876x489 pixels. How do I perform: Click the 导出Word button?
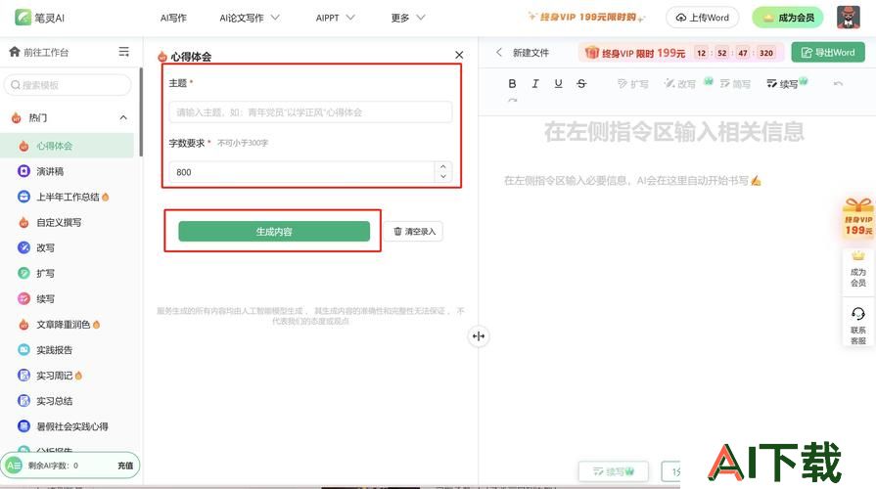[828, 53]
